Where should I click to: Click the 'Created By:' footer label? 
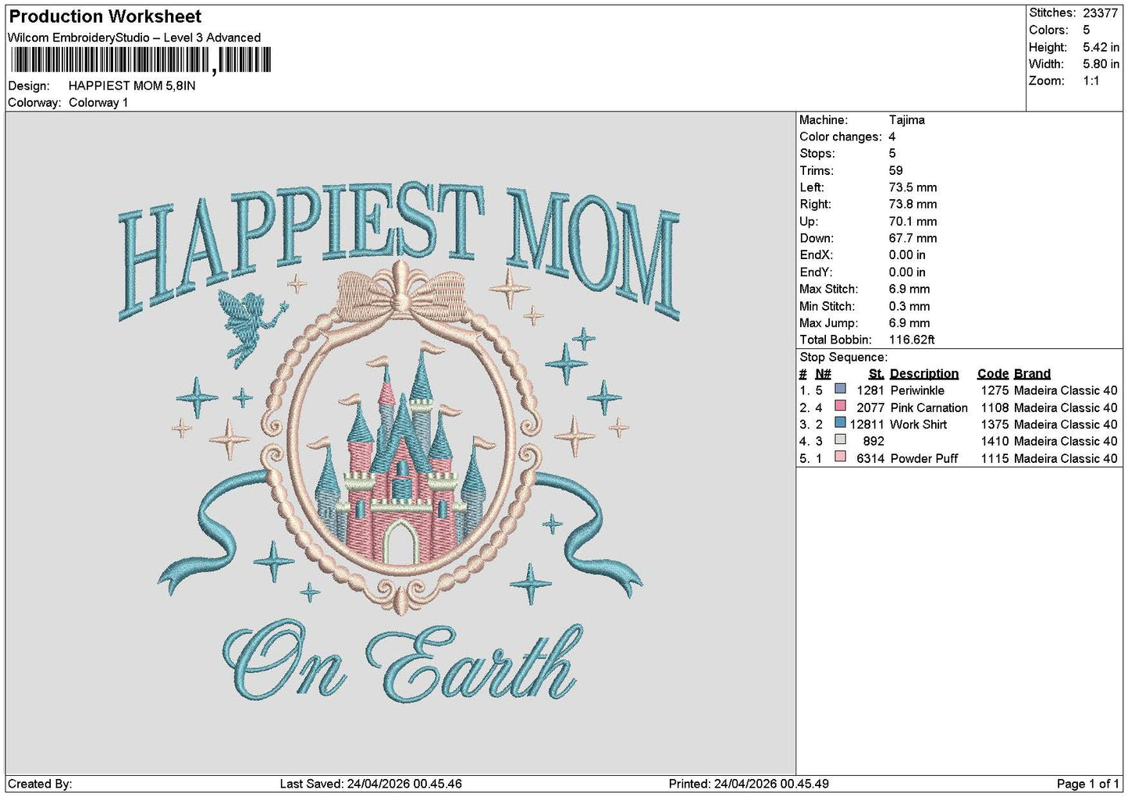tap(40, 784)
